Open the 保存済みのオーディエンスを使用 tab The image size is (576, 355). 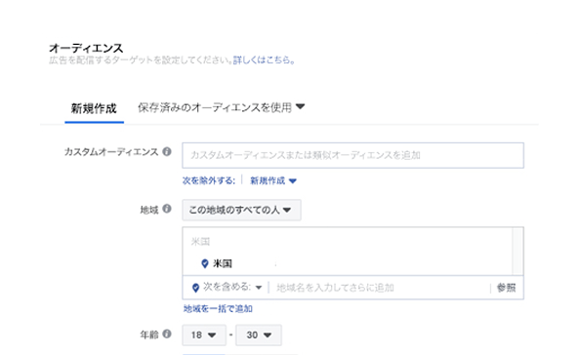pos(215,107)
